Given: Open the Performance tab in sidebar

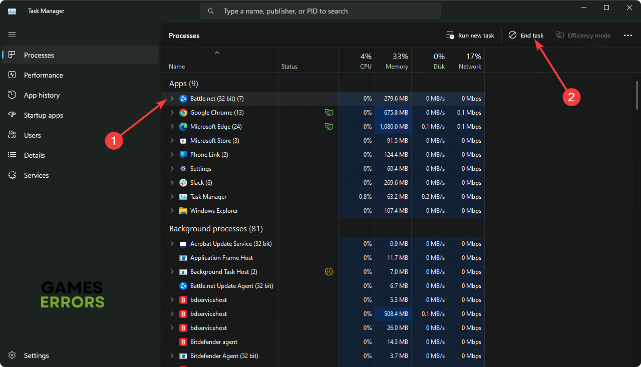Looking at the screenshot, I should coord(44,75).
